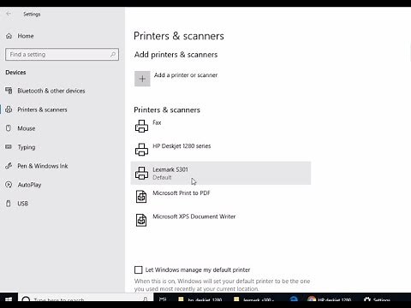The image size is (411, 308).
Task: Click the plus button to add a printer
Action: point(142,79)
